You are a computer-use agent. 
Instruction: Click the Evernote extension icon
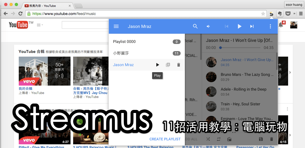pos(280,14)
